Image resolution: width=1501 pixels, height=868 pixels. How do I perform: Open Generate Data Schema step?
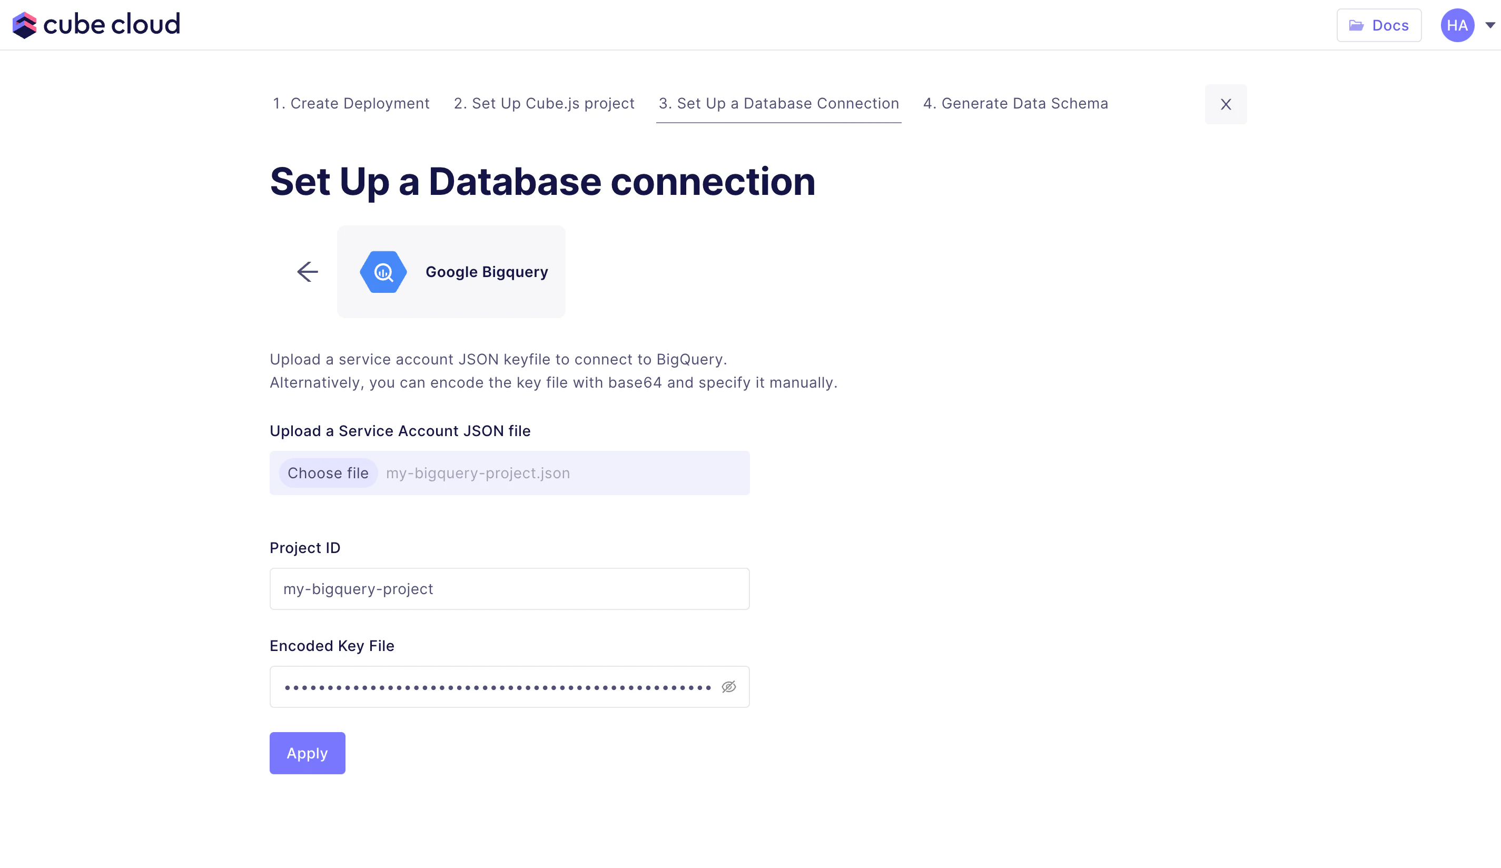(1015, 104)
